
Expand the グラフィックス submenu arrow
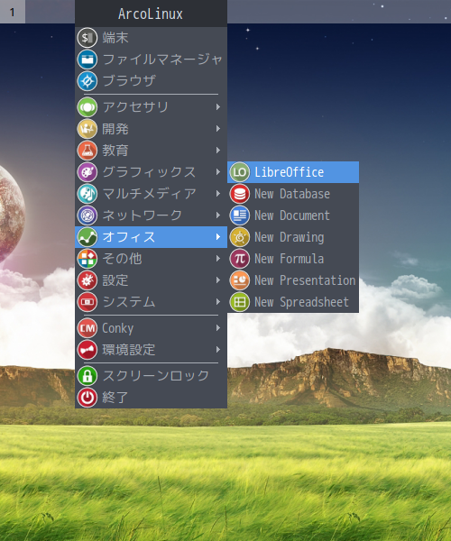point(218,172)
